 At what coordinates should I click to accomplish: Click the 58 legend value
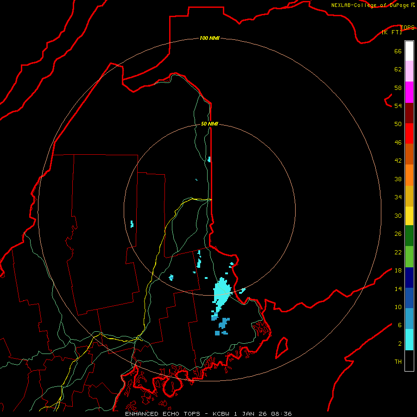398,88
